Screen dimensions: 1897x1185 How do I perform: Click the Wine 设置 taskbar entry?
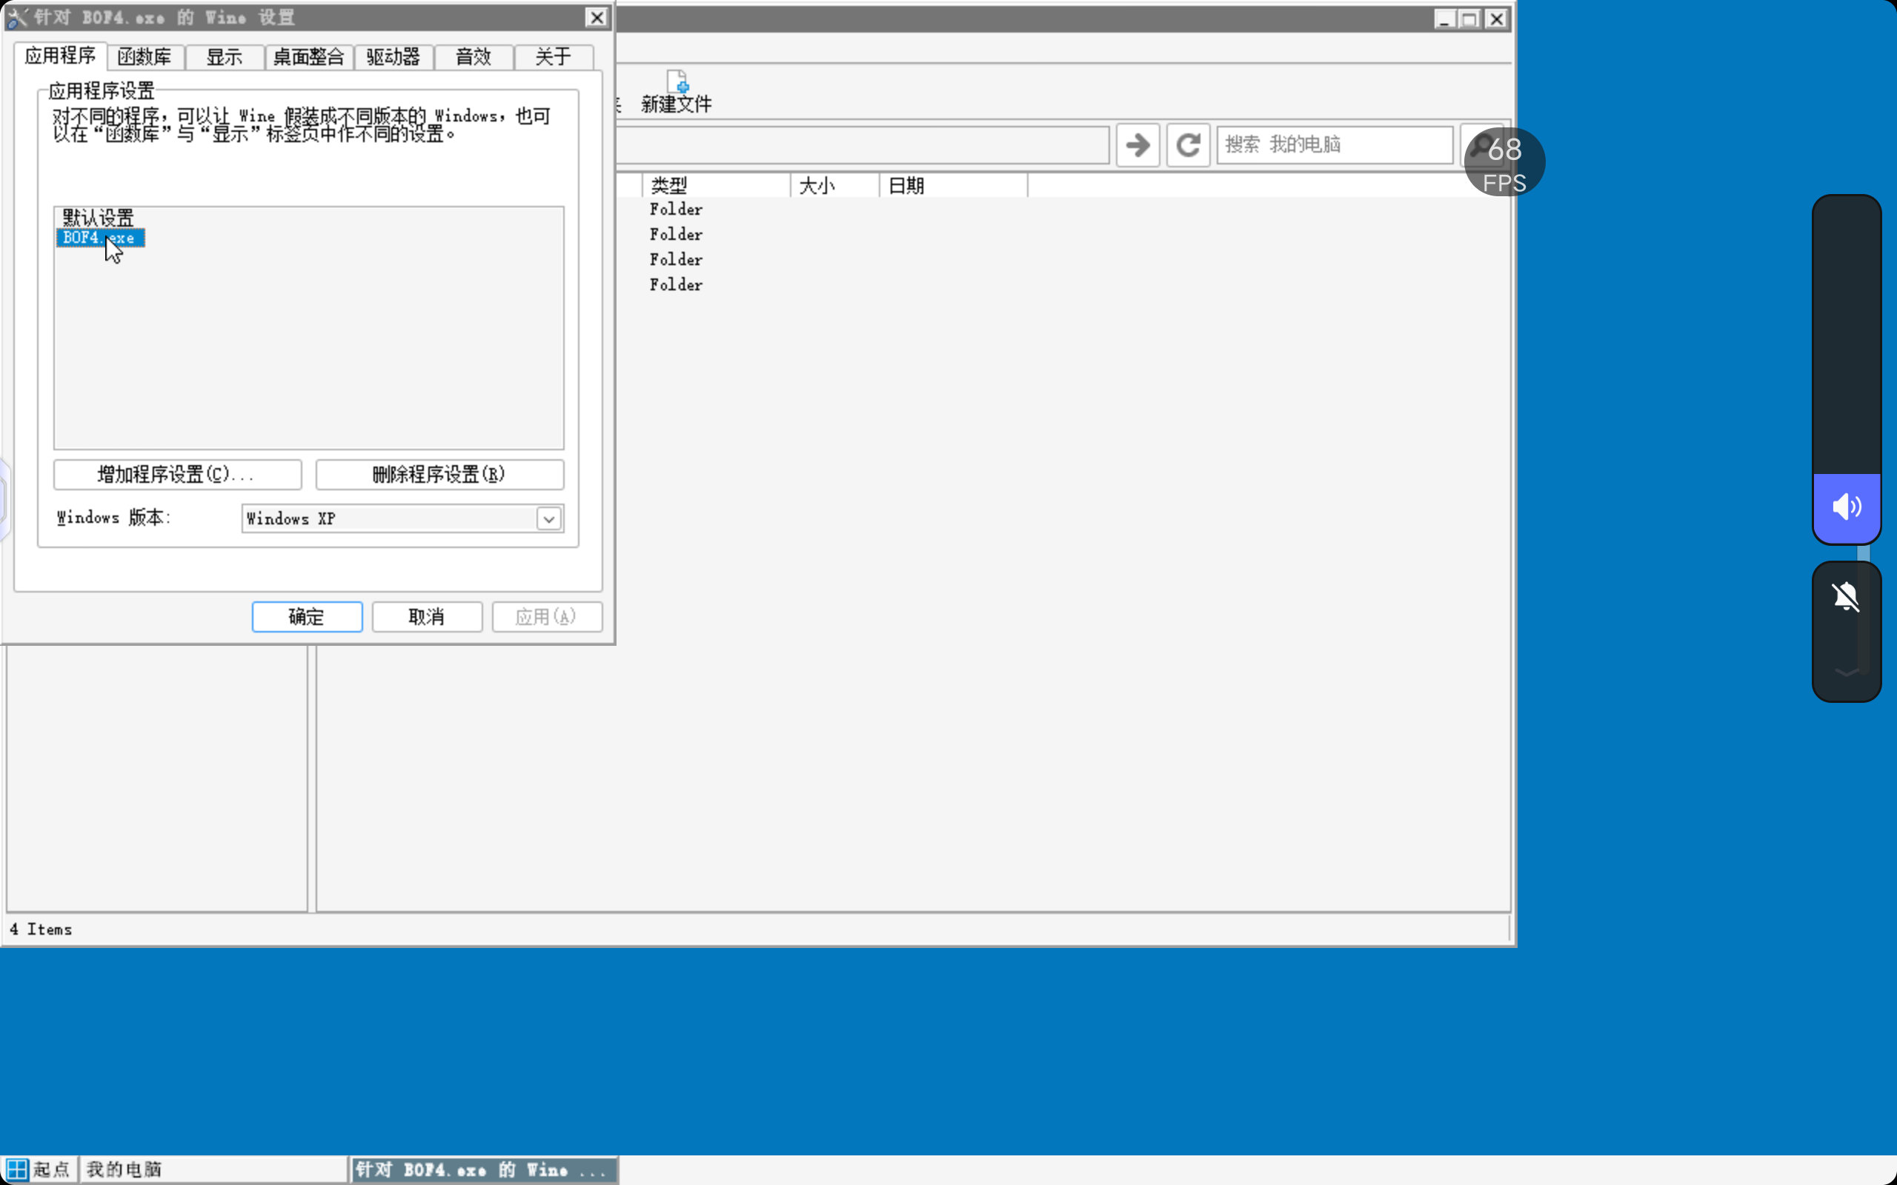[484, 1169]
